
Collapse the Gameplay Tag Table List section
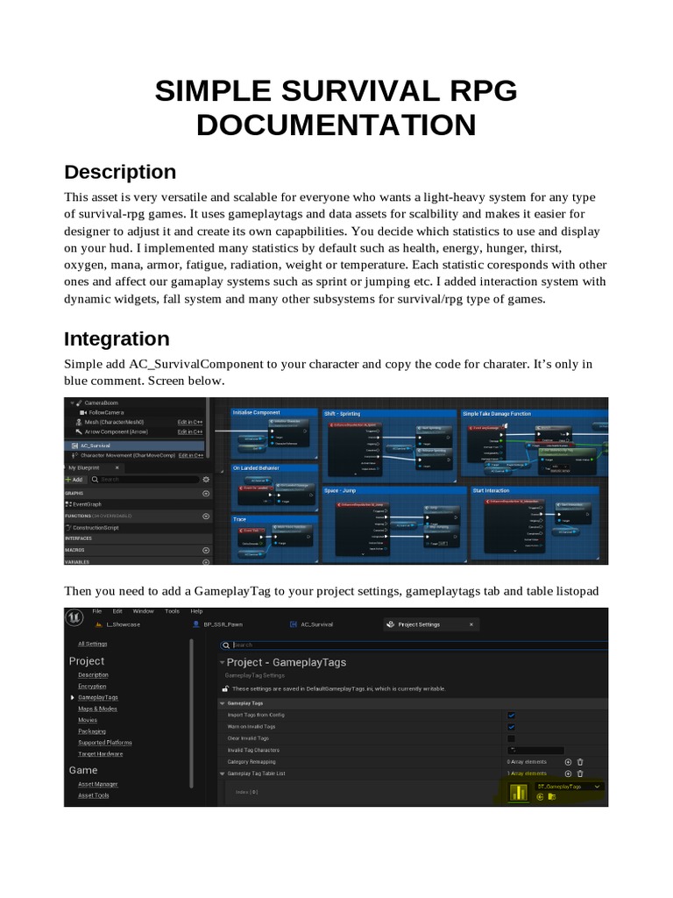(x=223, y=774)
